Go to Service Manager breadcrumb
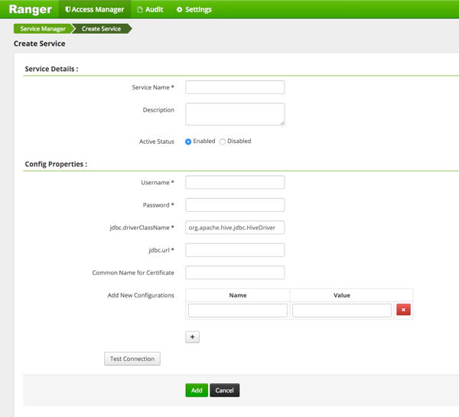459x417 pixels. click(x=41, y=28)
